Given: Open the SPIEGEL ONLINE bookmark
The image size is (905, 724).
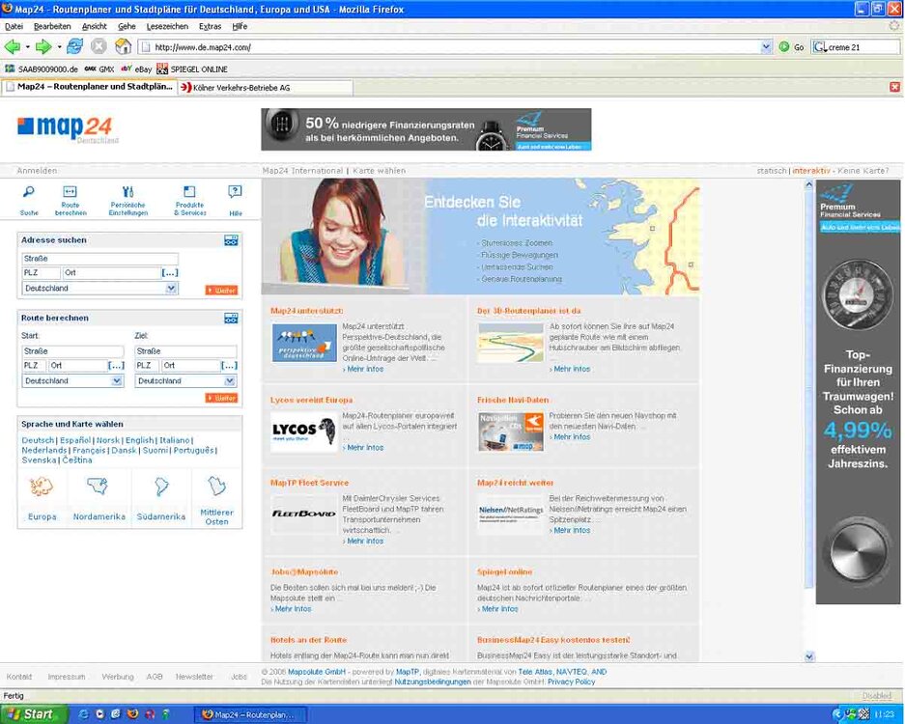Looking at the screenshot, I should pos(192,70).
